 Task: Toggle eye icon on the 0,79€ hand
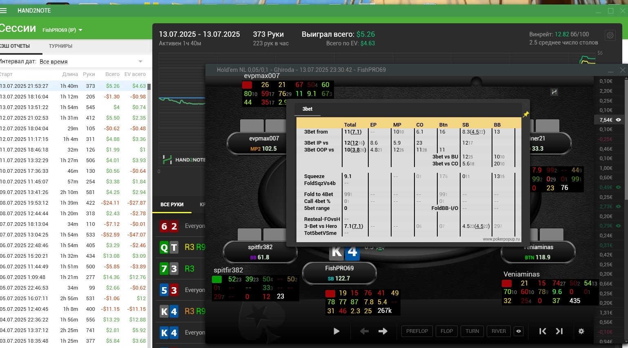coord(618,226)
